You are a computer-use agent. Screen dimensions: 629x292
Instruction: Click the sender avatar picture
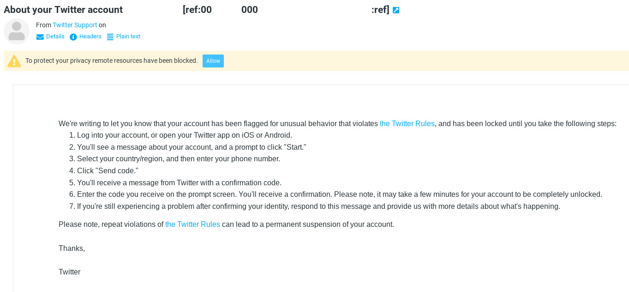(x=17, y=31)
